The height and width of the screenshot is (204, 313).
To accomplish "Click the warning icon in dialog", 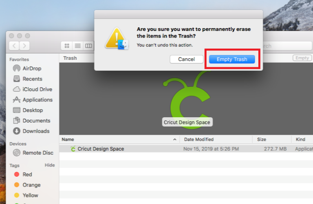I will click(117, 39).
